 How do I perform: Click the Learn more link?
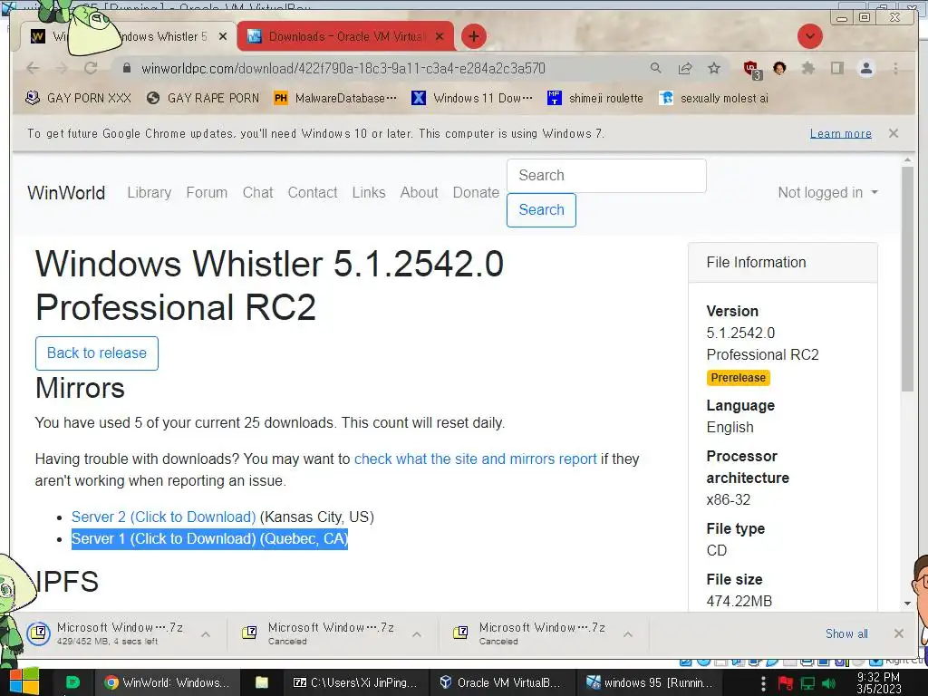(x=840, y=133)
